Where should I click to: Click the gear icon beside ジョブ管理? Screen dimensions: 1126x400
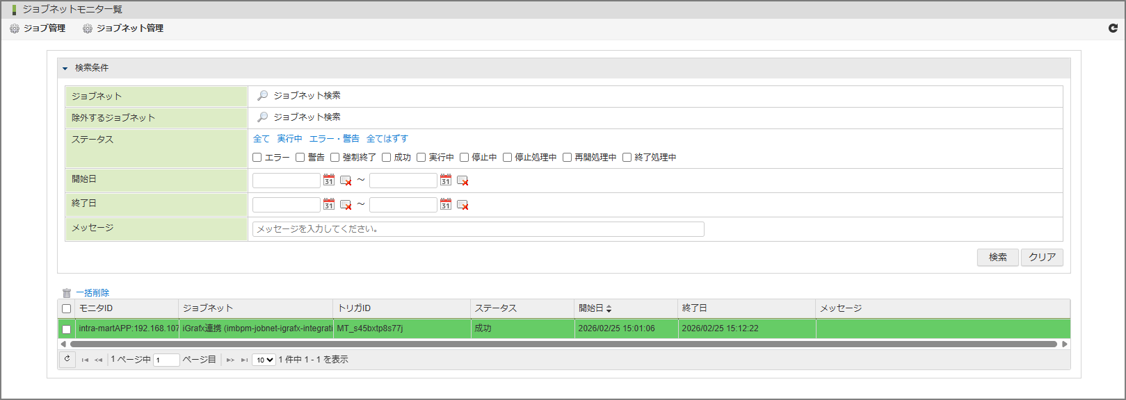coord(15,28)
